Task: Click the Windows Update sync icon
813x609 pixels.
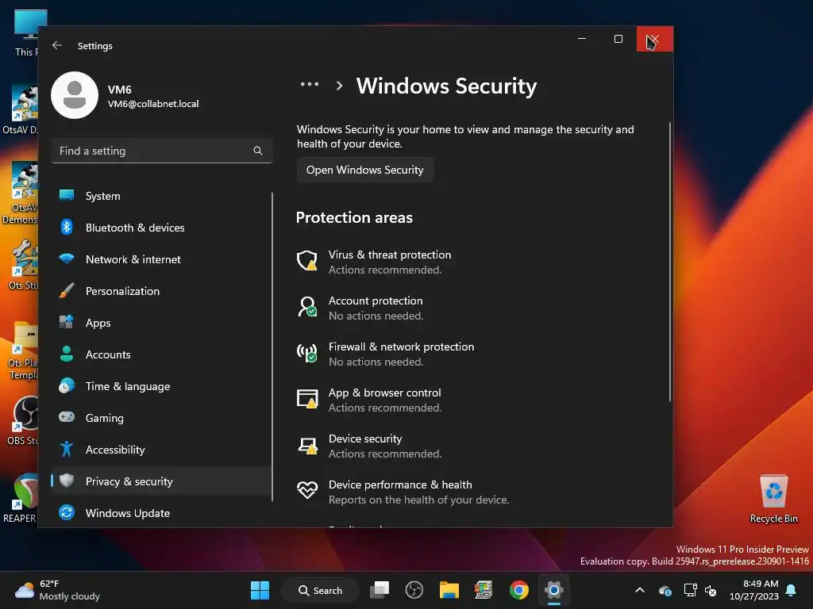Action: click(67, 512)
